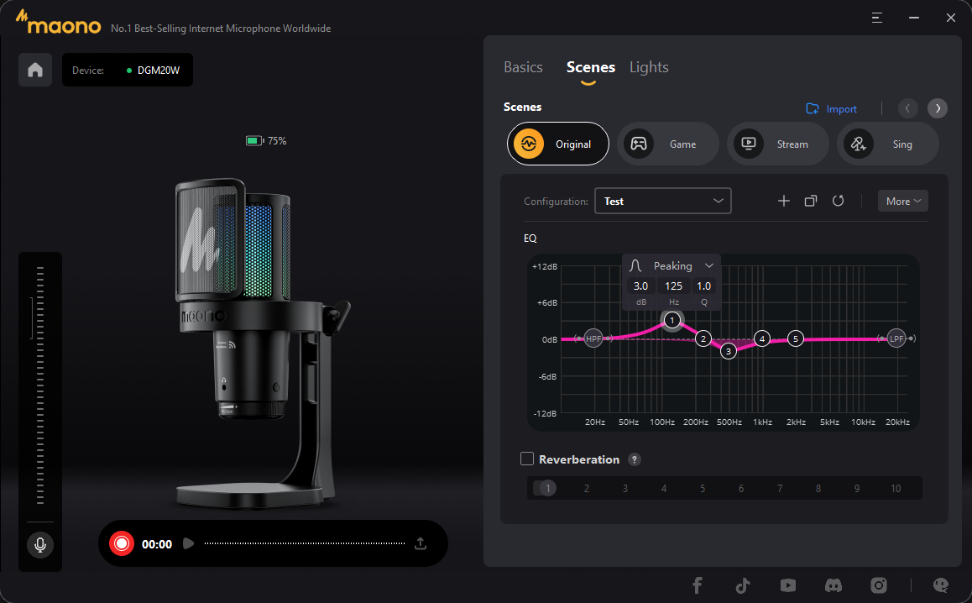The width and height of the screenshot is (972, 603).
Task: Edit the 1.0 Q value field
Action: pos(703,286)
